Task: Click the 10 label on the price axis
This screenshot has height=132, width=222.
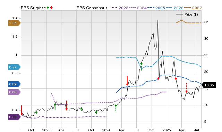Action: pyautogui.click(x=206, y=105)
